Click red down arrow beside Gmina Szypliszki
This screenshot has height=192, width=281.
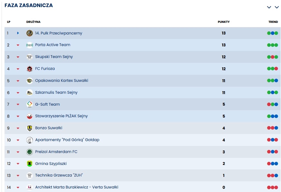(18, 164)
